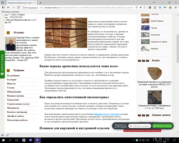This screenshot has width=179, height=143.
Task: Click the volume speaker tray icon
Action: 140,140
